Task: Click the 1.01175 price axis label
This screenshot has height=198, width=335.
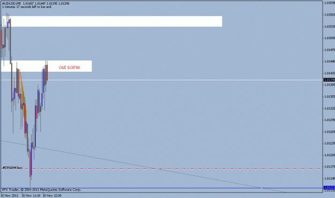Action: 330,166
